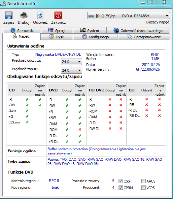This screenshot has width=173, height=199.
Task: Click the Konfiguracja gear icon
Action: tap(85, 37)
